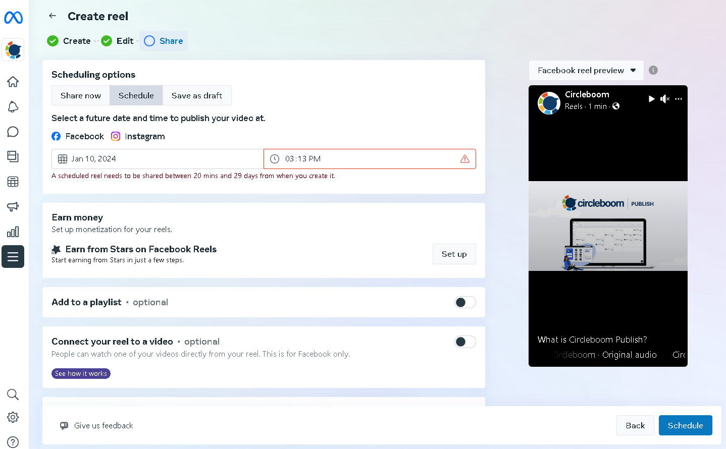Click the Schedule button to publish
The image size is (726, 449).
click(685, 425)
